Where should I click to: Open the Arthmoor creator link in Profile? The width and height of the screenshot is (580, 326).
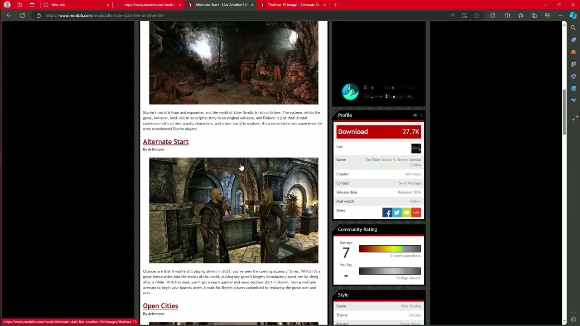tap(413, 174)
